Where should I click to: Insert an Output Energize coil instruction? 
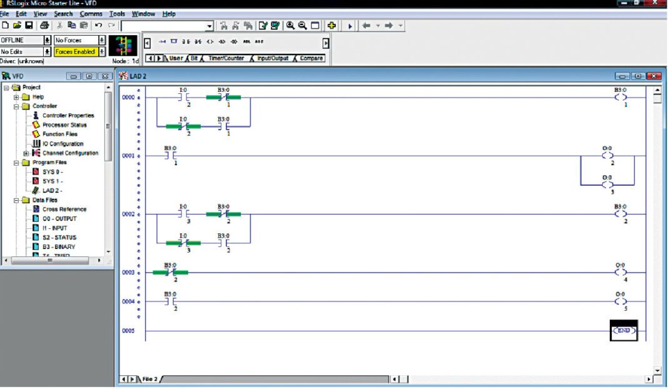pos(210,41)
